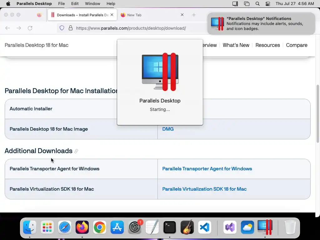Click the date and time in menu bar
The height and width of the screenshot is (240, 320).
295,4
